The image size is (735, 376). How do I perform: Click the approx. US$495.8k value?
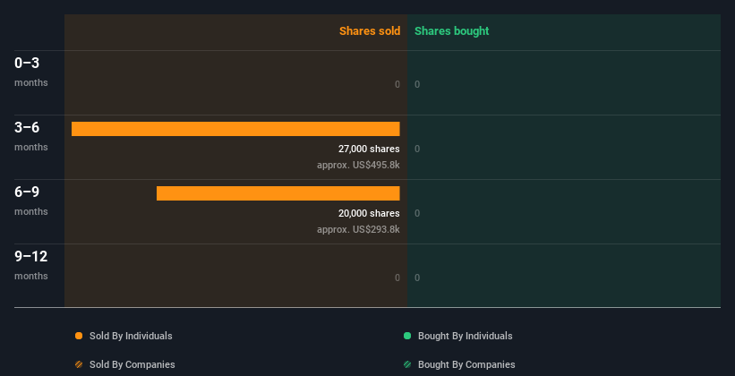[358, 165]
